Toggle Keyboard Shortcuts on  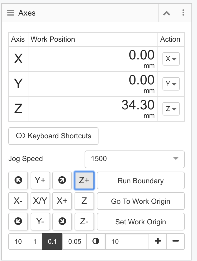pyautogui.click(x=53, y=136)
